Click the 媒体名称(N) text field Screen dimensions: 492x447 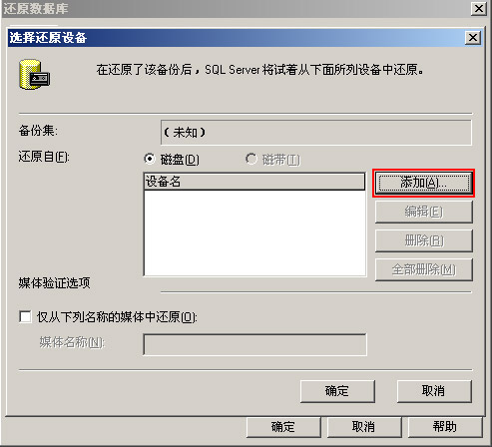(254, 345)
